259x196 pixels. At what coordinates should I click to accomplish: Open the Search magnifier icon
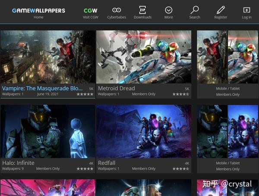pyautogui.click(x=195, y=10)
